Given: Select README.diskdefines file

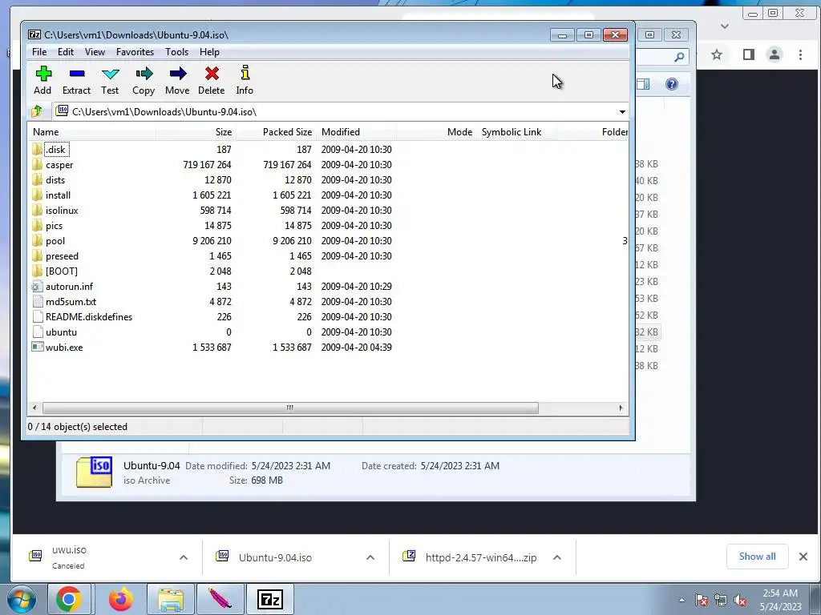Looking at the screenshot, I should pos(88,316).
